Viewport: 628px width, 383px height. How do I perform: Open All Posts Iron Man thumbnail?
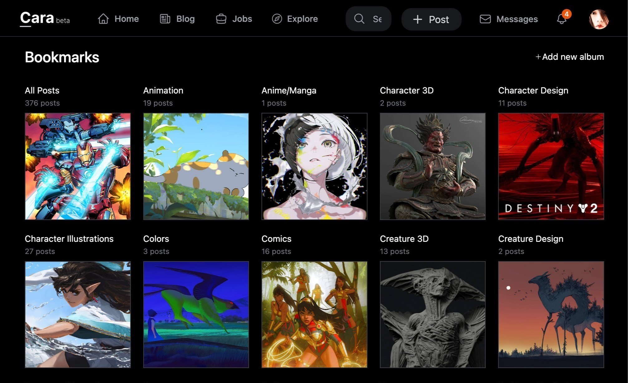click(x=78, y=166)
